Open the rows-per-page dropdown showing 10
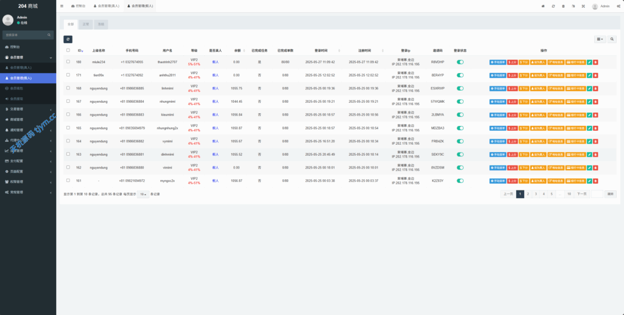This screenshot has width=624, height=315. tap(143, 194)
